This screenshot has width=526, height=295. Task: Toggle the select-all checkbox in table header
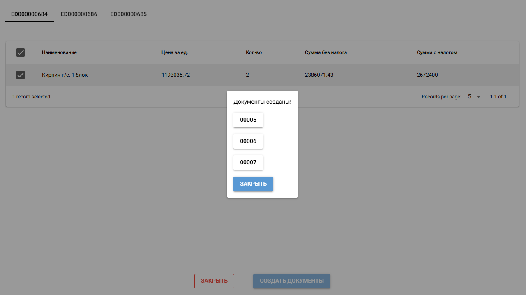[x=21, y=52]
